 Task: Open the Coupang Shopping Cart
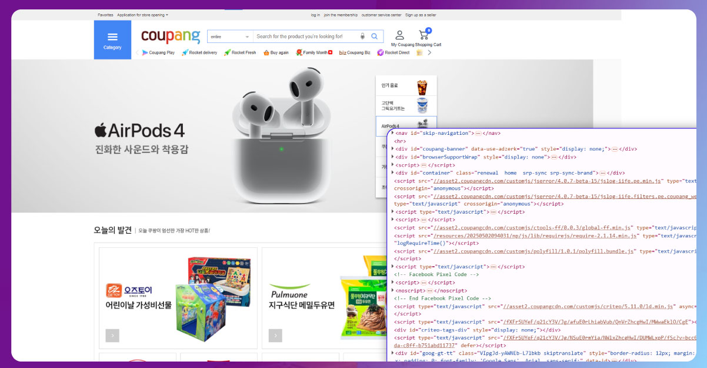point(424,35)
